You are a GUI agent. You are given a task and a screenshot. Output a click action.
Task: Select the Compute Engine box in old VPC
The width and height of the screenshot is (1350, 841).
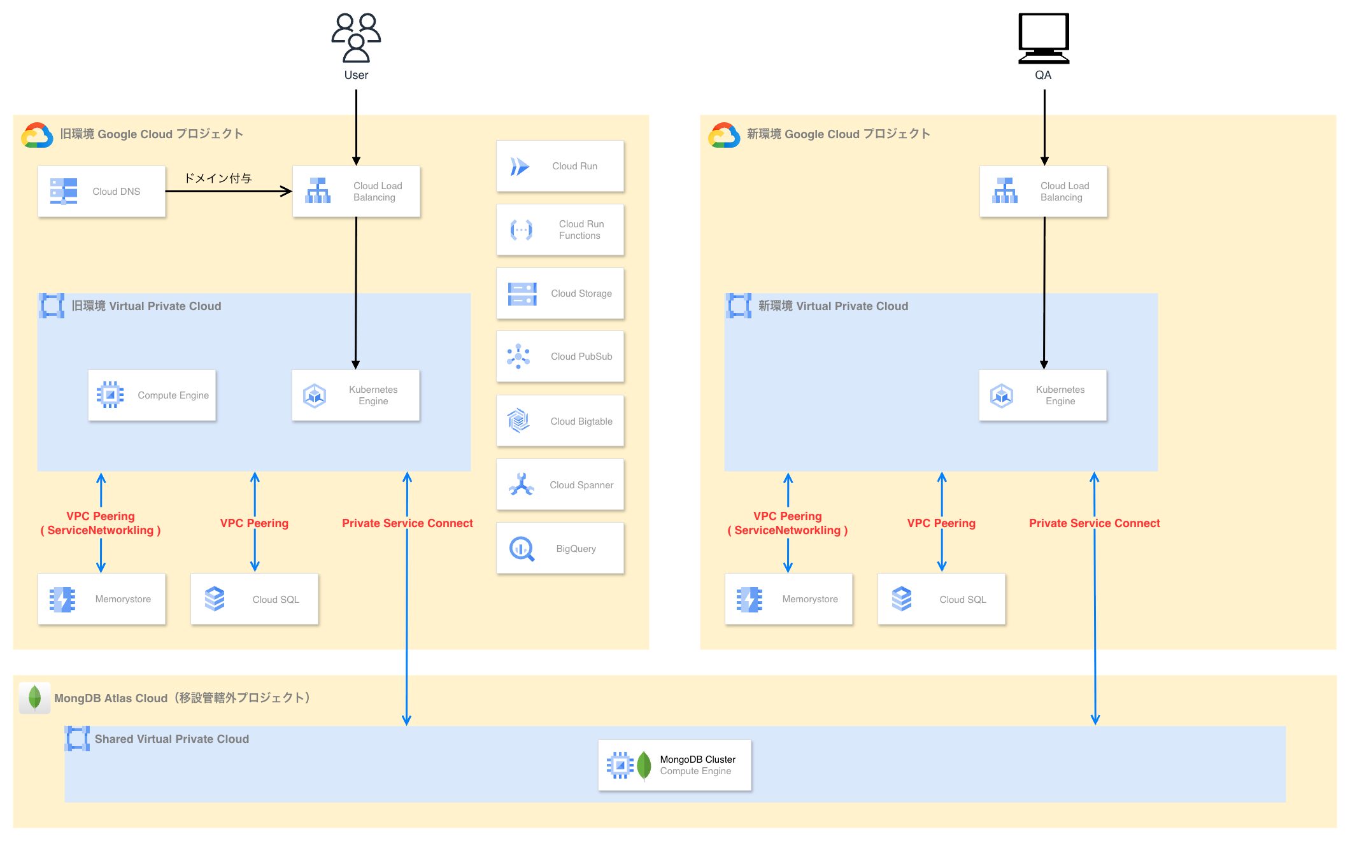[x=152, y=395]
